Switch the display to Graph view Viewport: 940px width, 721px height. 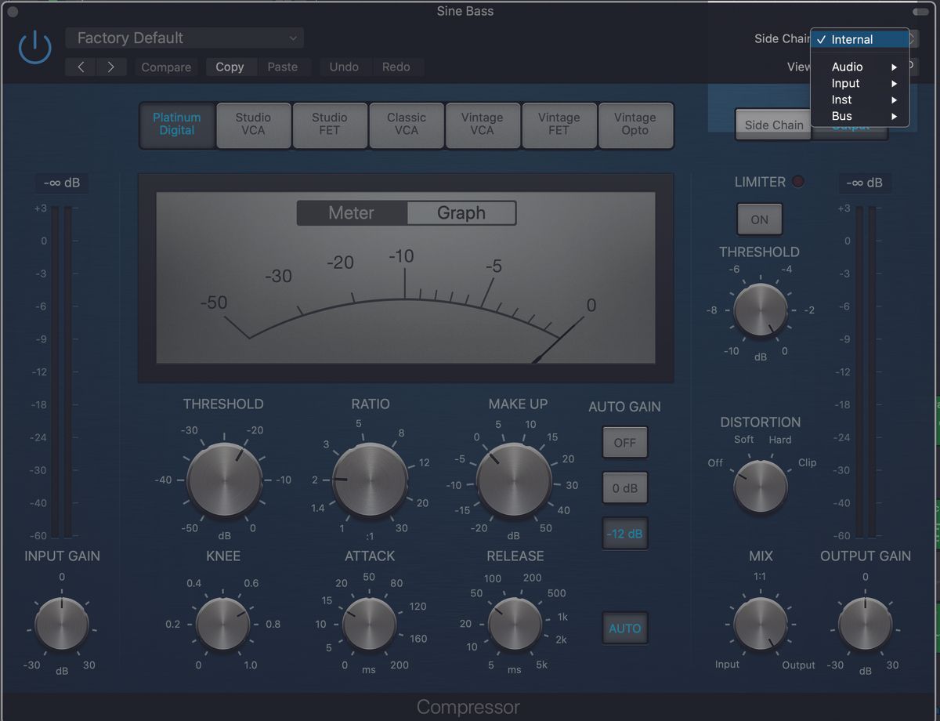(x=461, y=212)
